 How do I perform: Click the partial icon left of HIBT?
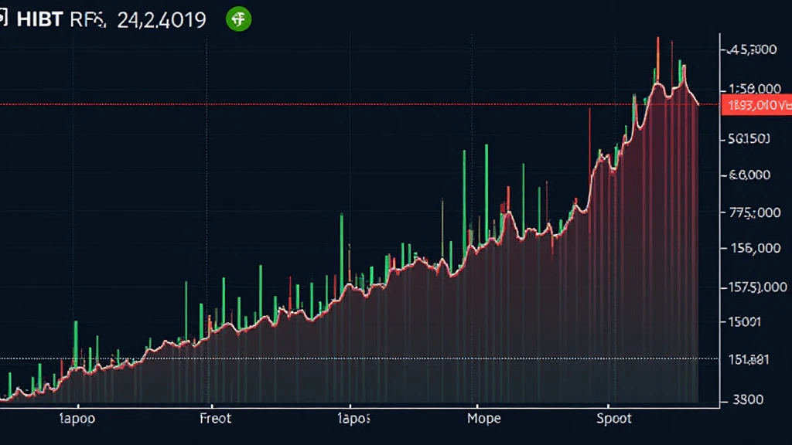click(x=4, y=19)
